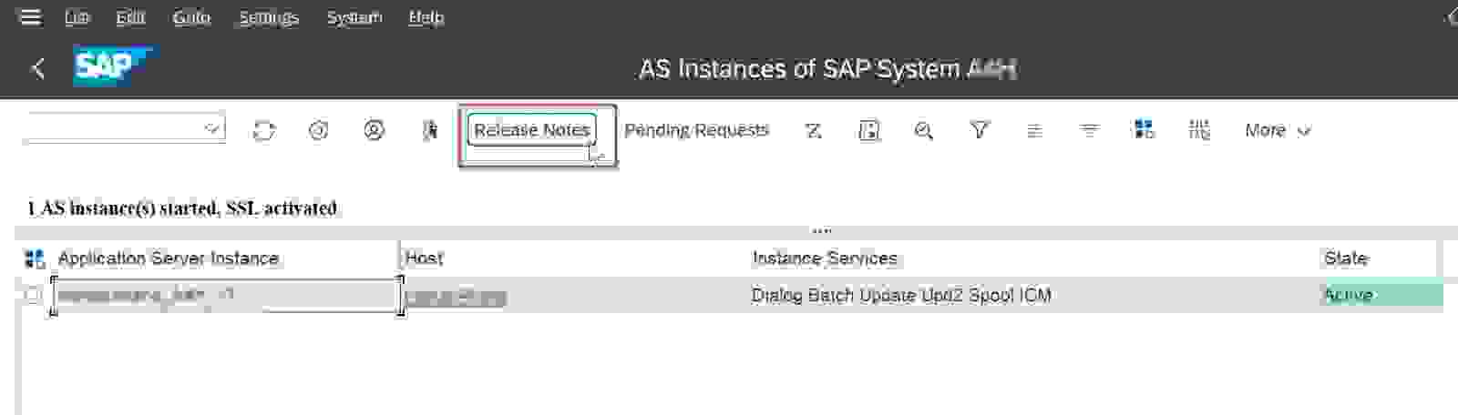Open the Help menu
Image resolution: width=1458 pixels, height=415 pixels.
426,17
